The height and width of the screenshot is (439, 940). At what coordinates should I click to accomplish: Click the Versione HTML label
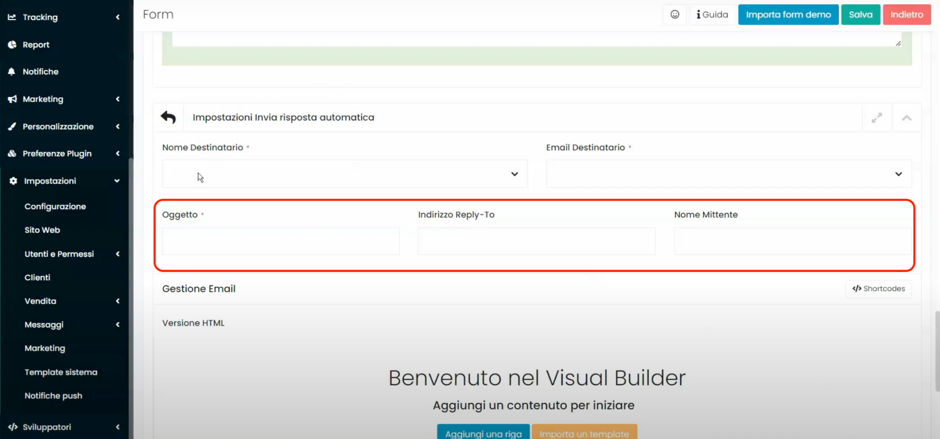(x=193, y=323)
